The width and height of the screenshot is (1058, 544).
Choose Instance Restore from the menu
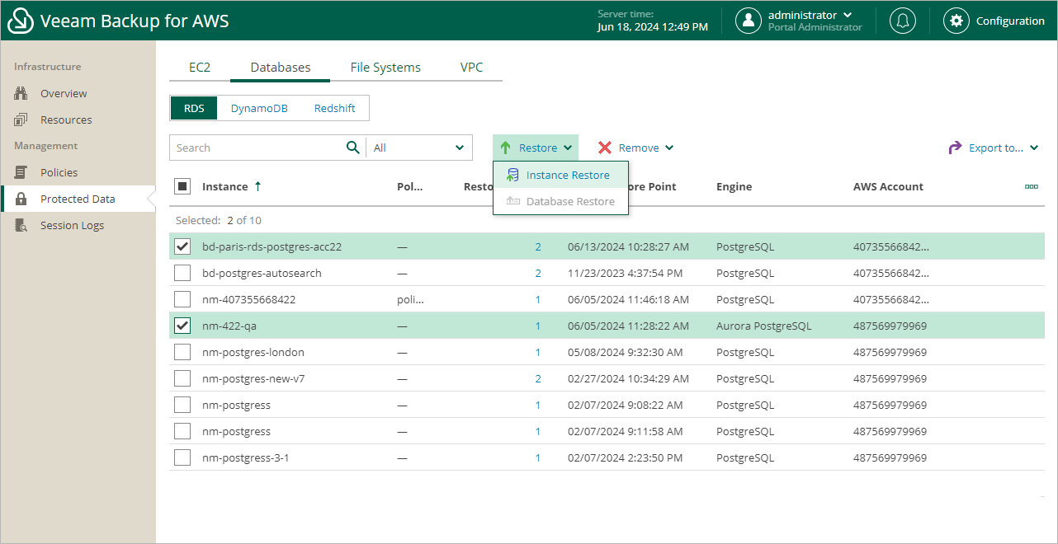560,175
